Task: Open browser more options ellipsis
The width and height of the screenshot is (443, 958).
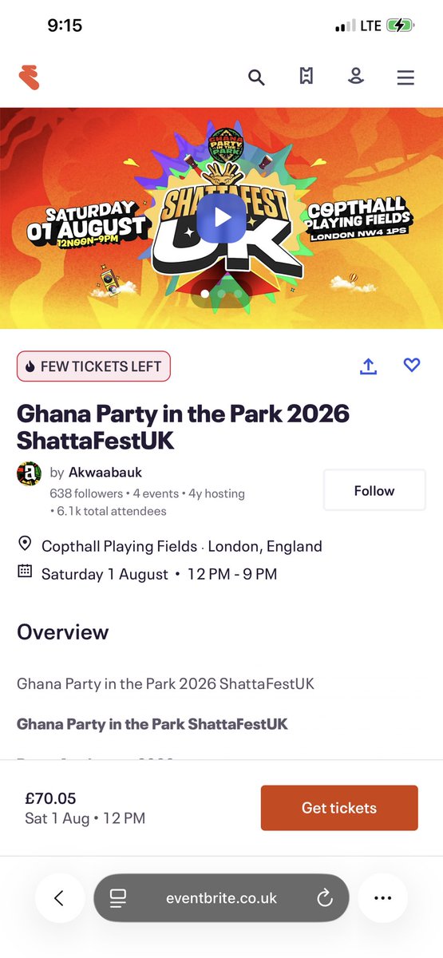Action: (x=383, y=898)
